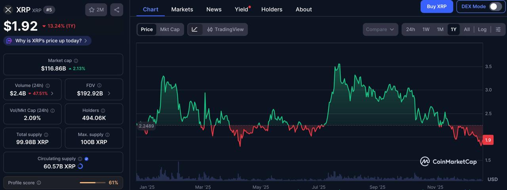
Task: Open chart settings sliders icon
Action: [498, 30]
